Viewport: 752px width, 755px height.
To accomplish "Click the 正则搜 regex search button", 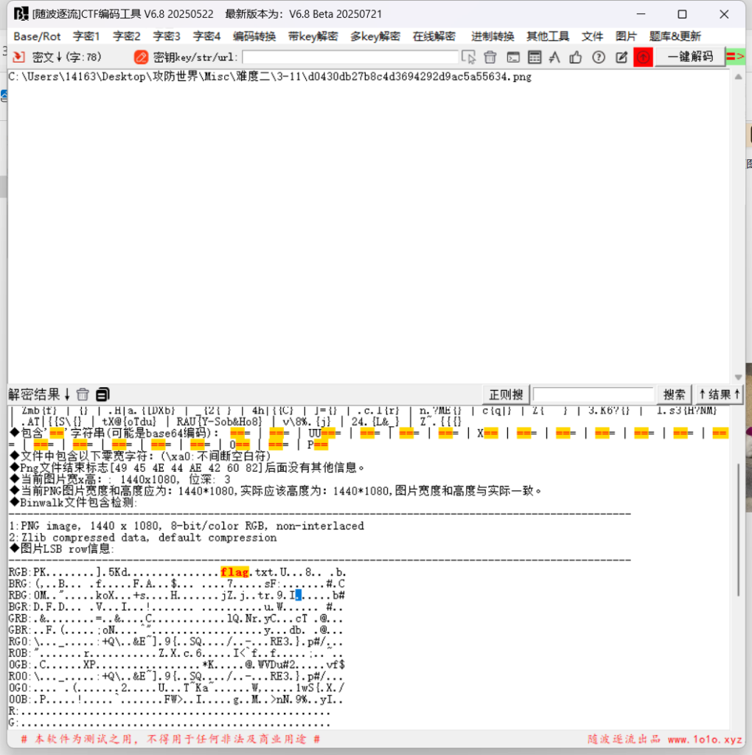I will pyautogui.click(x=506, y=394).
